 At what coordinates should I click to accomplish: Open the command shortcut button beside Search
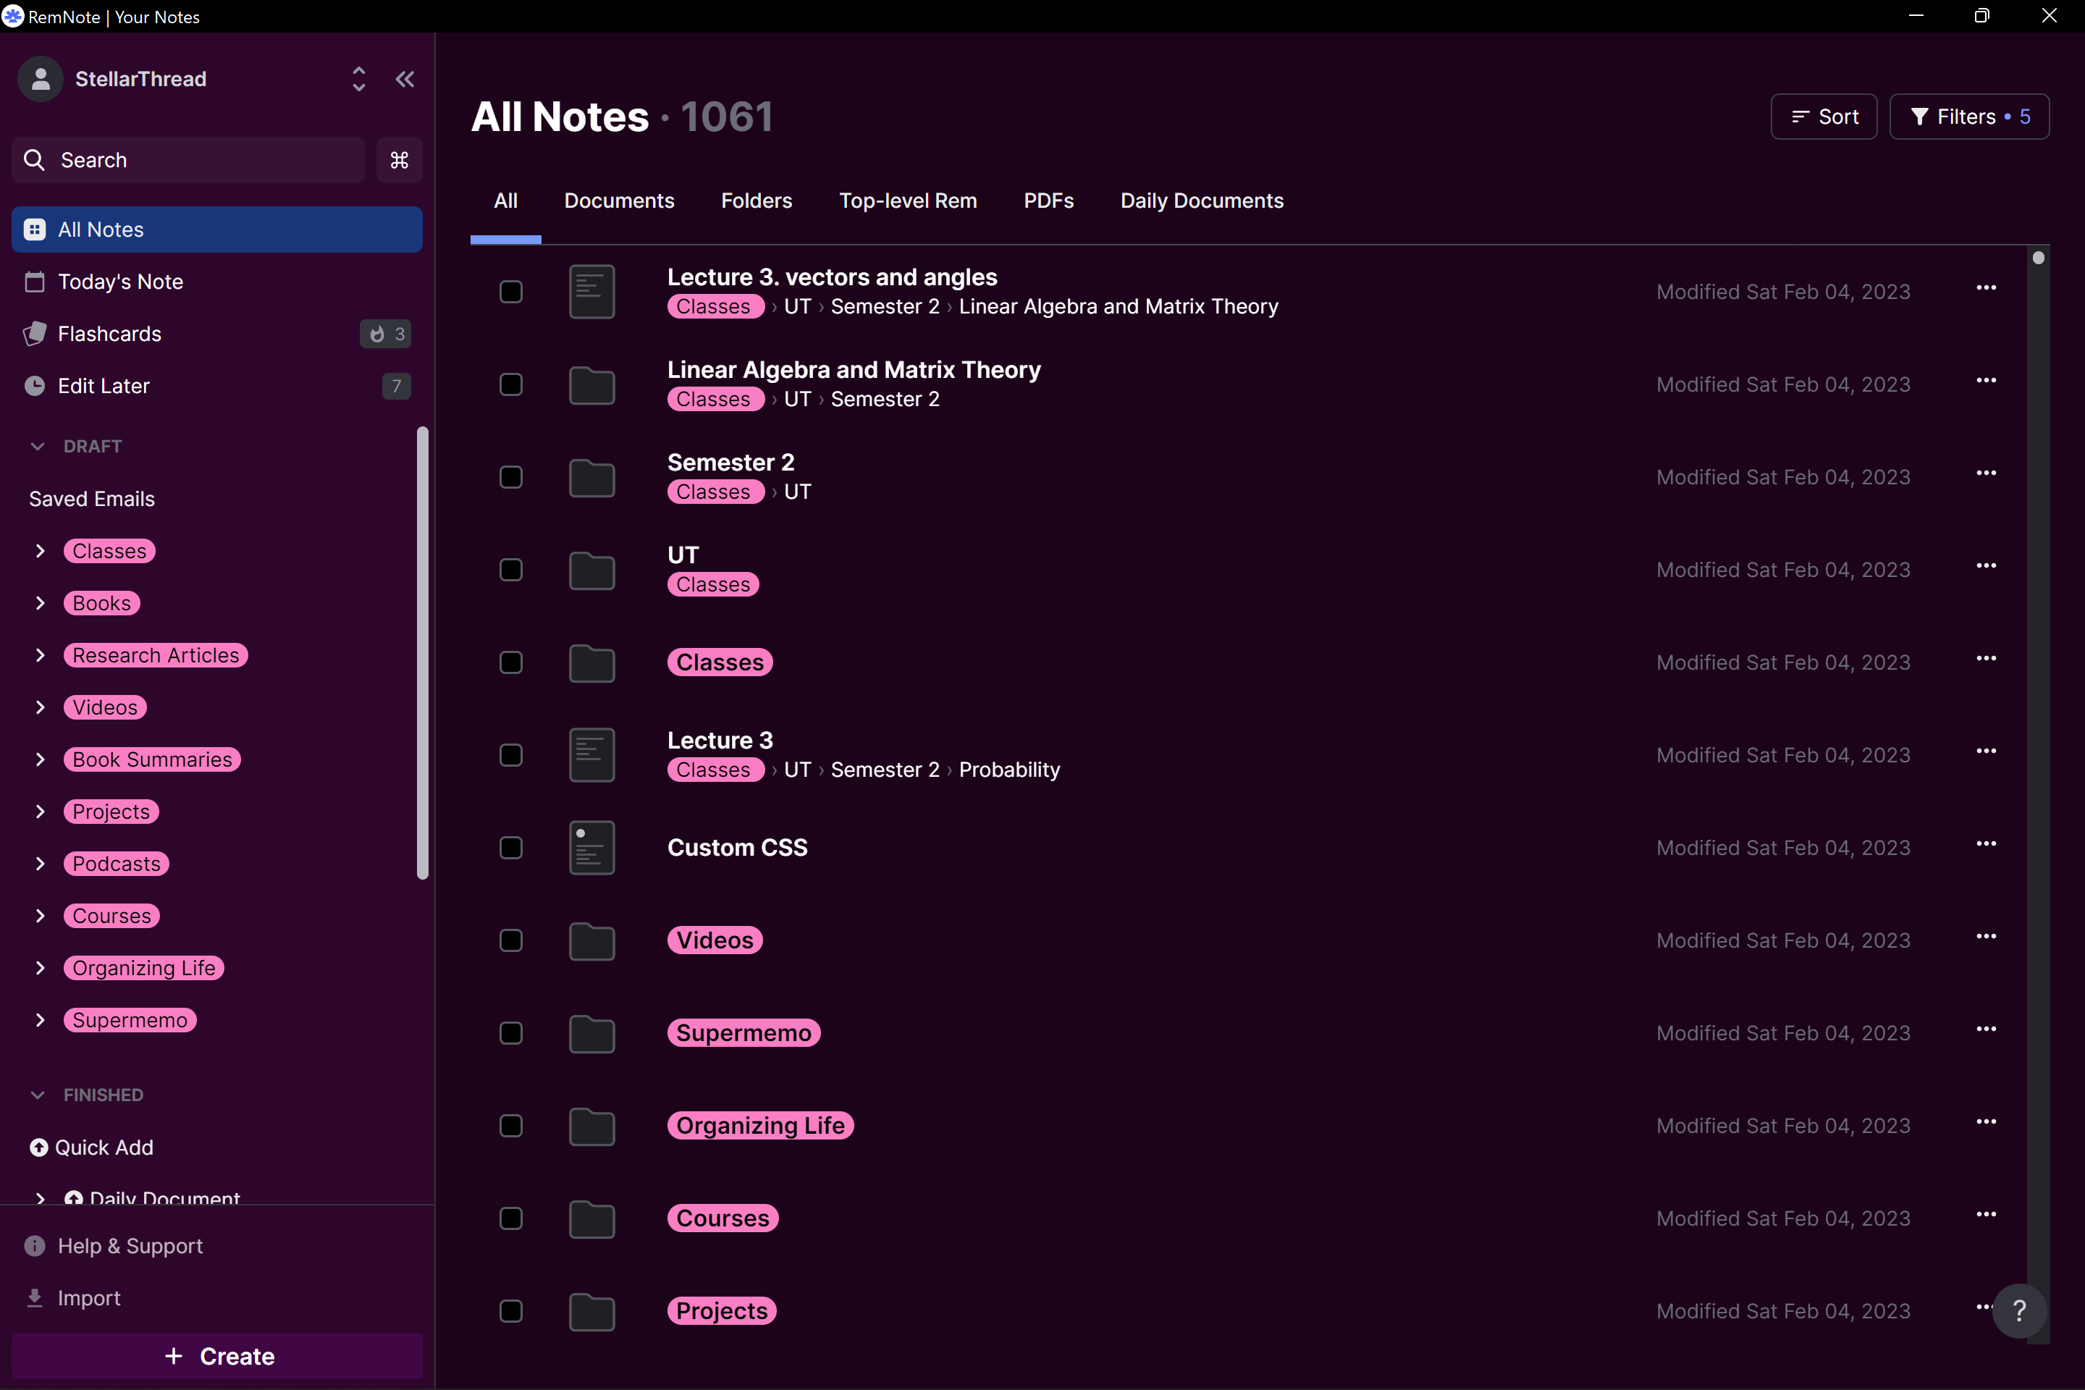[x=399, y=161]
